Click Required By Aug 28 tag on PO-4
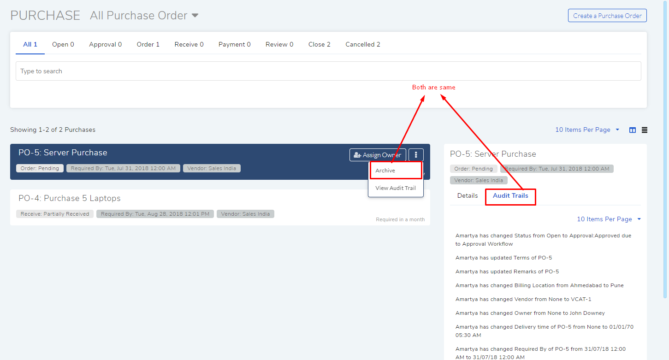This screenshot has height=360, width=669. (155, 214)
